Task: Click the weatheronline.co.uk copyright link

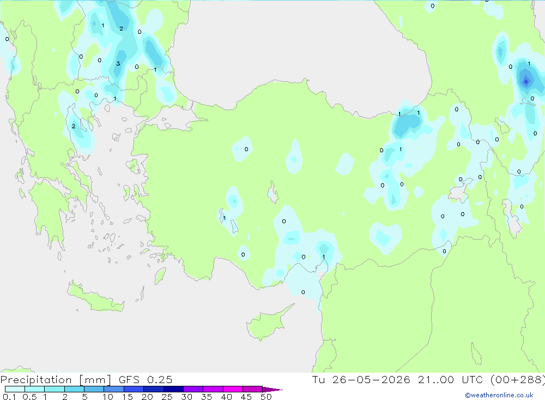Action: click(499, 395)
